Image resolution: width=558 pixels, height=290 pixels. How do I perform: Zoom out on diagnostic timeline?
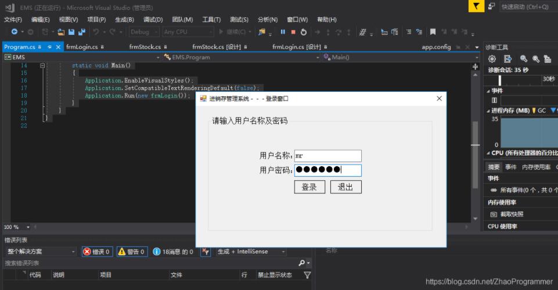(x=536, y=59)
